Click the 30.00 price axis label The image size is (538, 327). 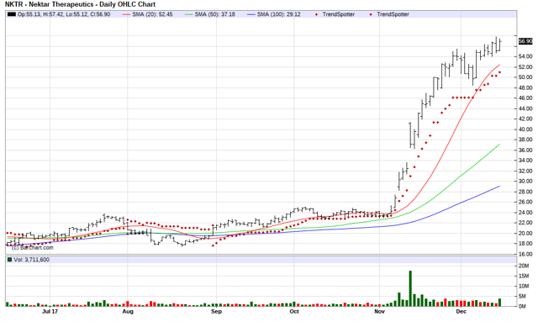tap(525, 182)
